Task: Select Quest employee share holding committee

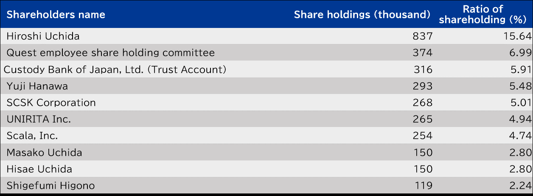Action: (x=111, y=53)
